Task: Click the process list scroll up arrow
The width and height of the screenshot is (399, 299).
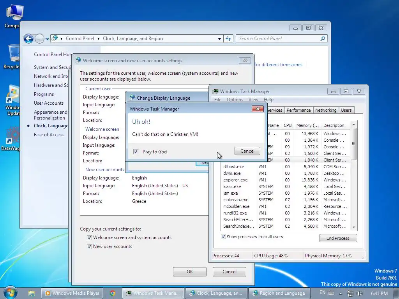Action: click(354, 124)
